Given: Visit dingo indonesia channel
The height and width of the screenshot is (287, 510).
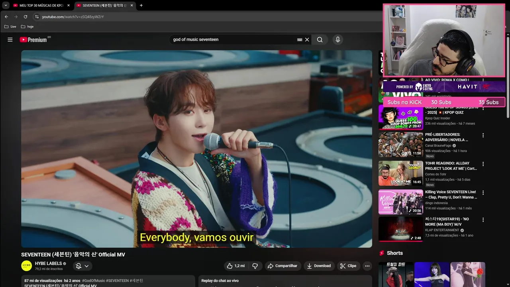Looking at the screenshot, I should pos(436,203).
